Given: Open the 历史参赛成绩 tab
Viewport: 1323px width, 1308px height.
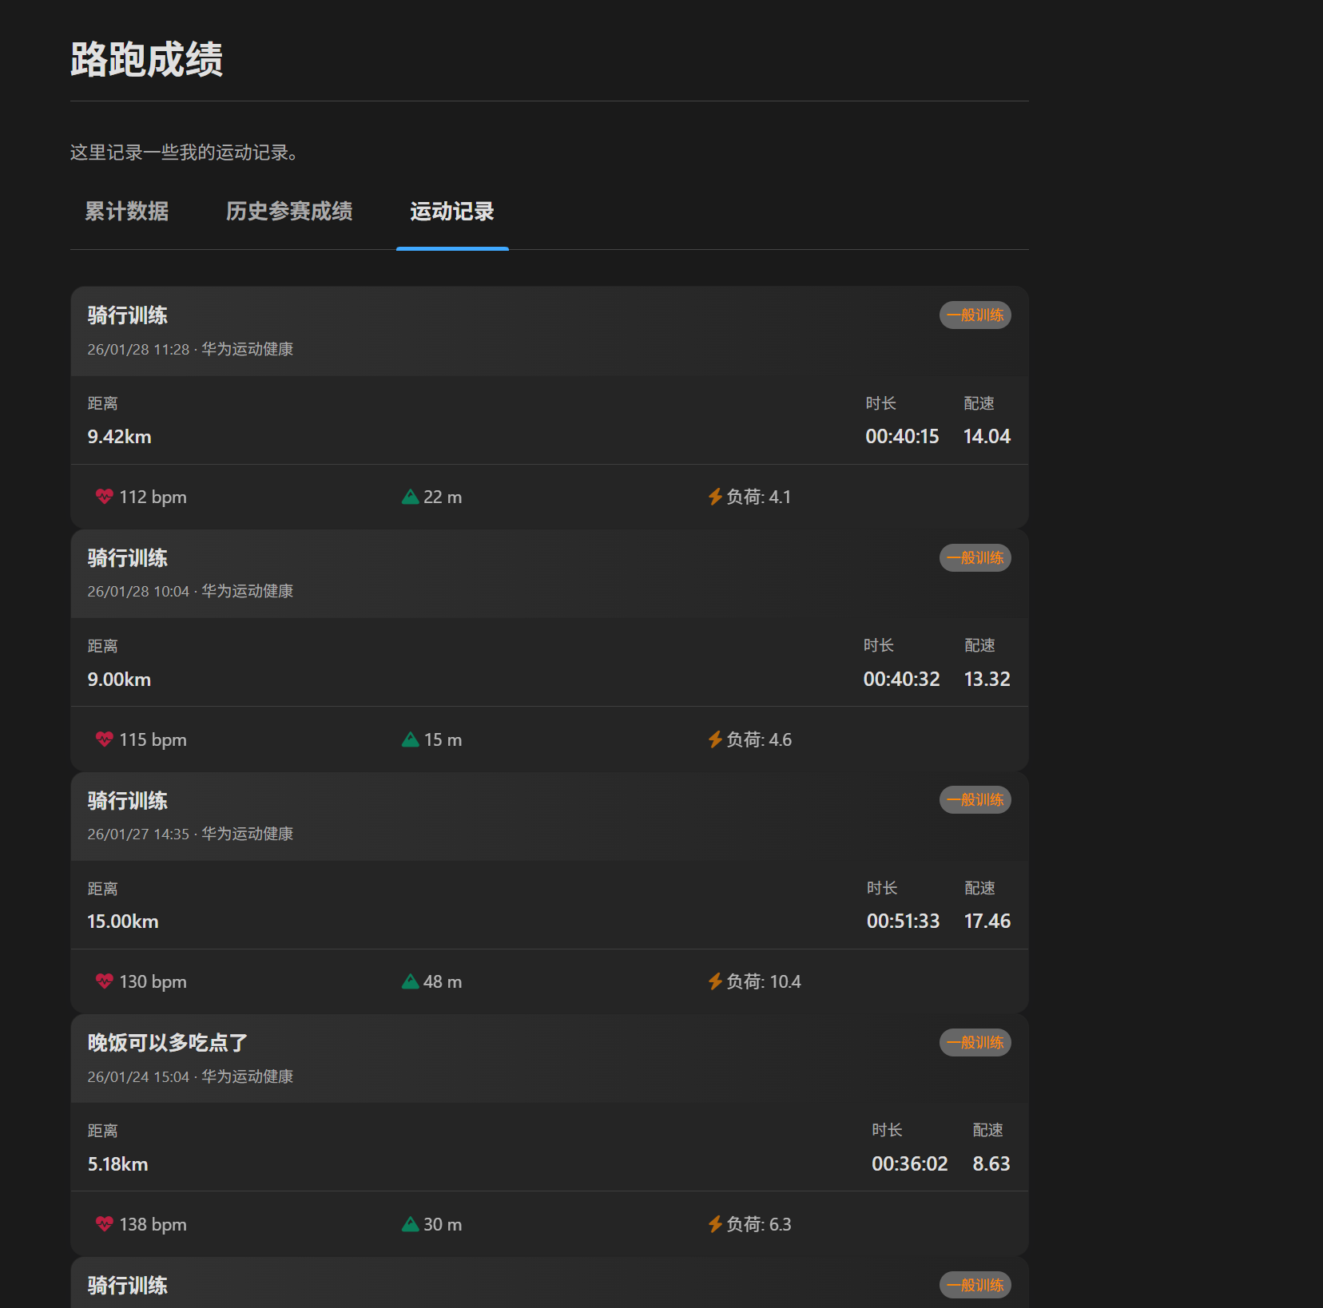Looking at the screenshot, I should (289, 212).
